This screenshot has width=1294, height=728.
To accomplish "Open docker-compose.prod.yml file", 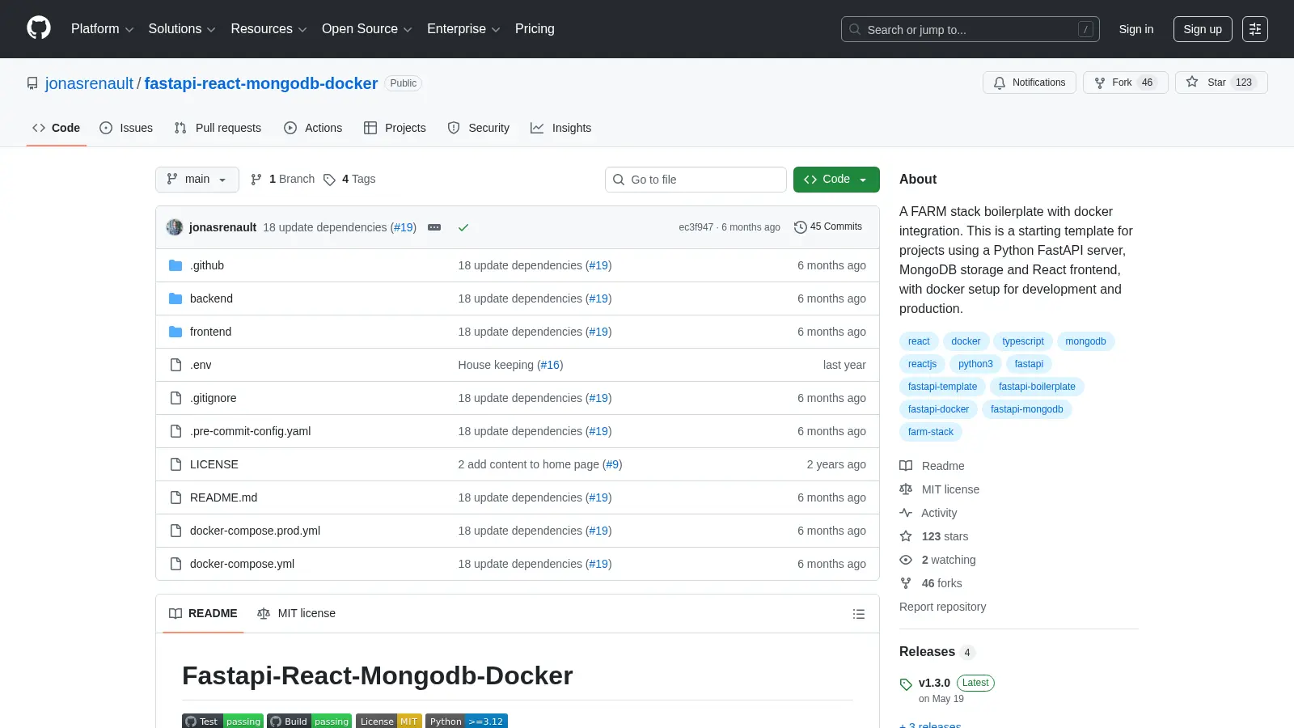I will coord(255,531).
